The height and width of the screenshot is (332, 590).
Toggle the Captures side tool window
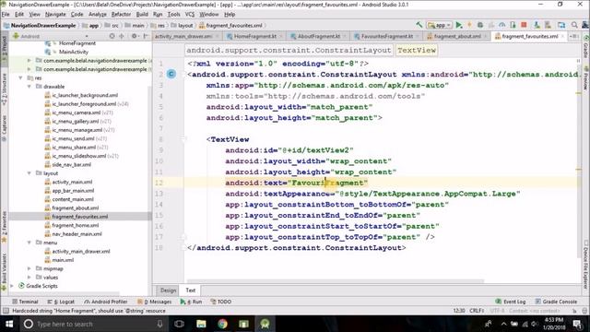(4, 128)
